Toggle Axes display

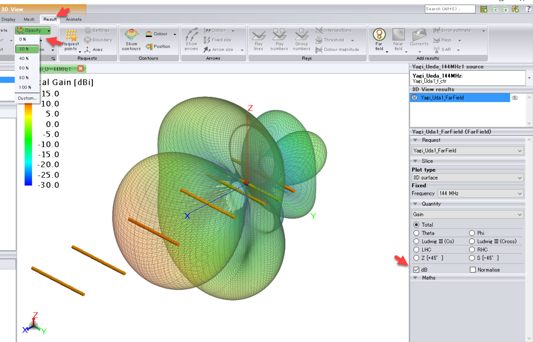point(94,50)
